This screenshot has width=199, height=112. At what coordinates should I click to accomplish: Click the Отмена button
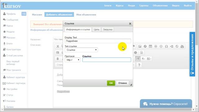tap(123, 83)
